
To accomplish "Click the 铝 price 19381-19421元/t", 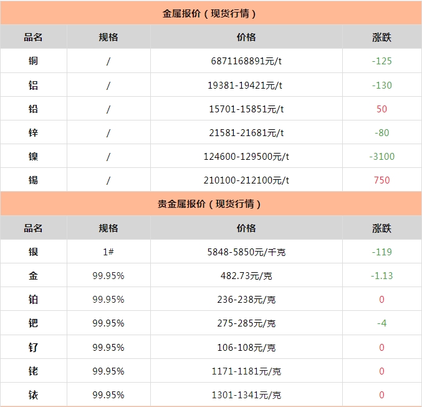I will click(246, 85).
